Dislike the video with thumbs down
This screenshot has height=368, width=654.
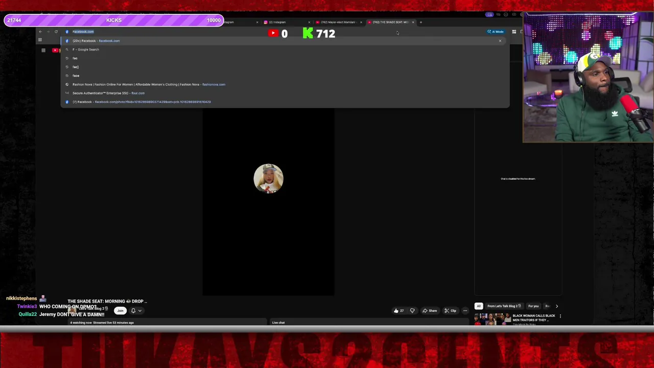[x=412, y=311]
